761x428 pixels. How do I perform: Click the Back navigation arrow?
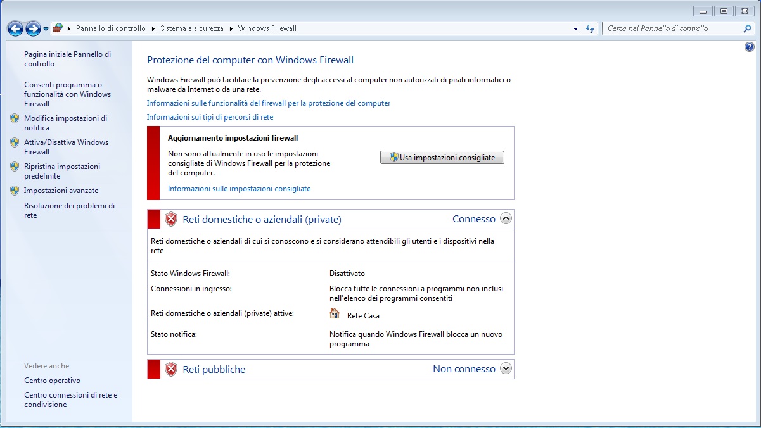pyautogui.click(x=15, y=28)
